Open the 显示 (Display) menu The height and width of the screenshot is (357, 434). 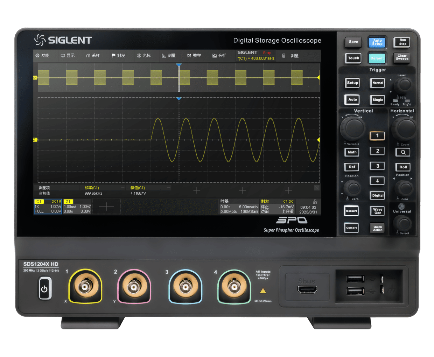63,55
